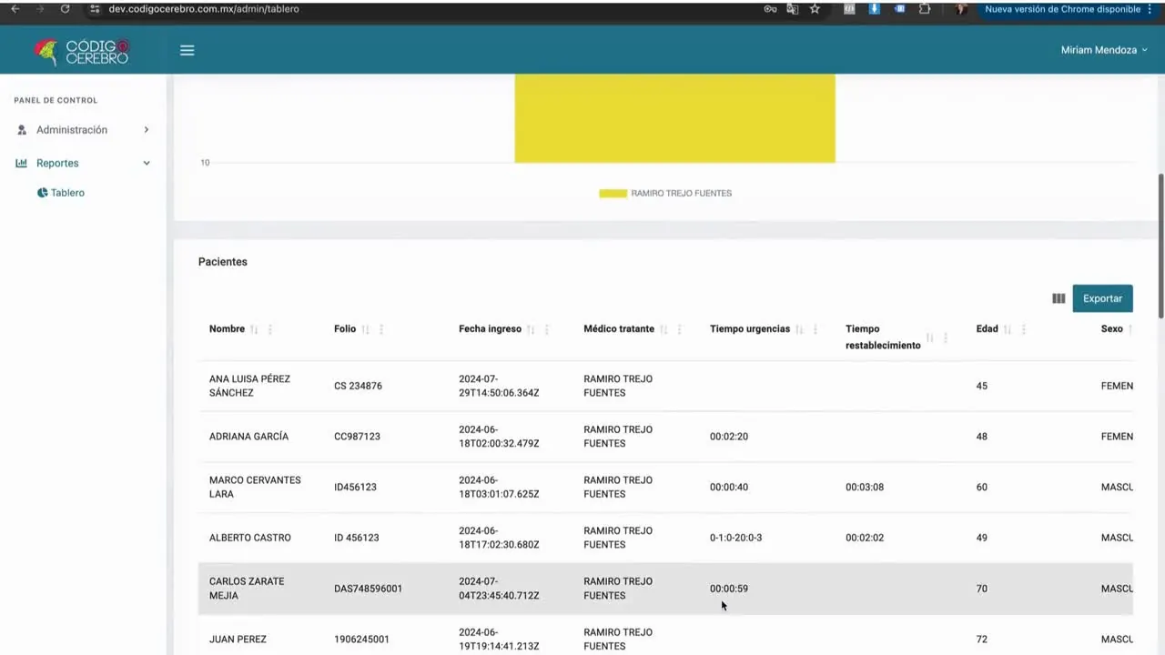Open Nombre column options menu
Image resolution: width=1165 pixels, height=655 pixels.
[270, 329]
